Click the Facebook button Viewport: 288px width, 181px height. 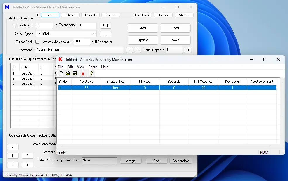tap(142, 15)
